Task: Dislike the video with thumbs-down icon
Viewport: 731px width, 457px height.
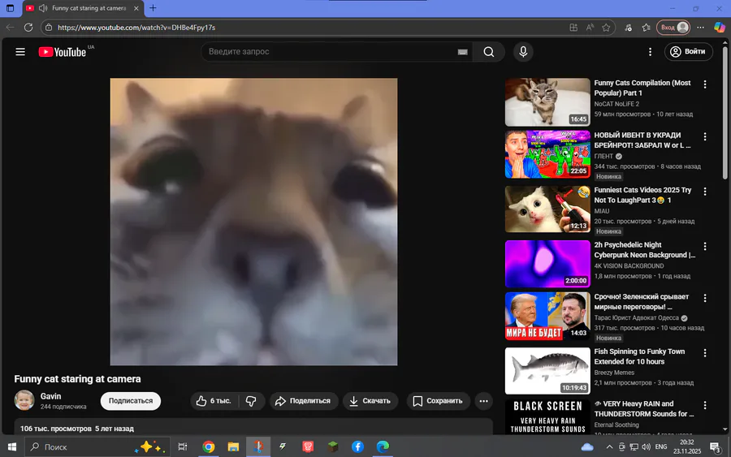Action: pos(251,401)
